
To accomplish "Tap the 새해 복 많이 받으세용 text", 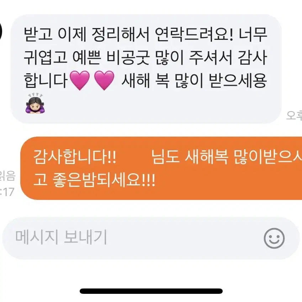I will click(x=194, y=80).
